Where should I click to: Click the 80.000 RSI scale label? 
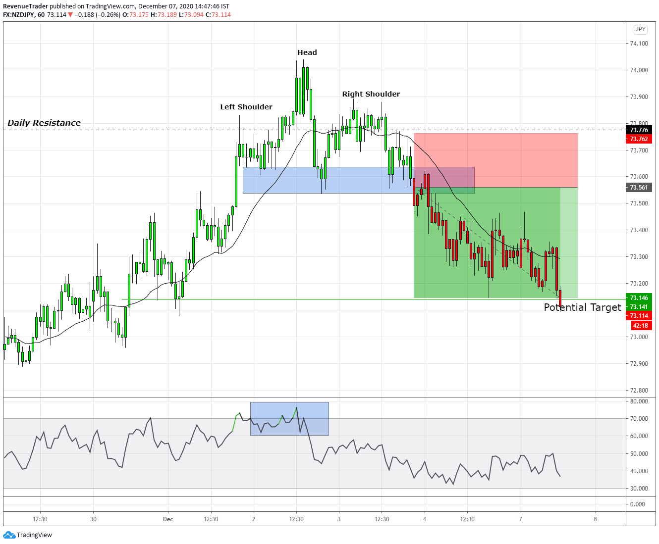(x=639, y=401)
